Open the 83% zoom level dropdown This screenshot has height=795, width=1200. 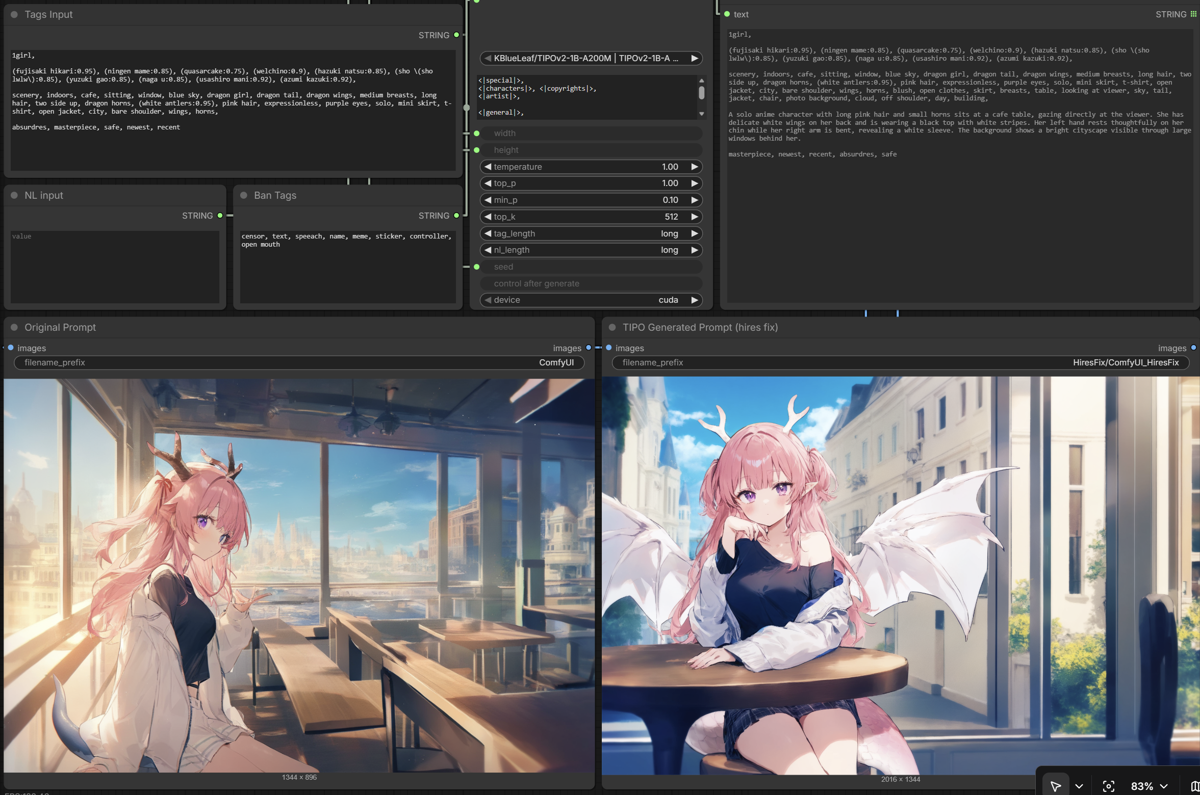coord(1150,786)
